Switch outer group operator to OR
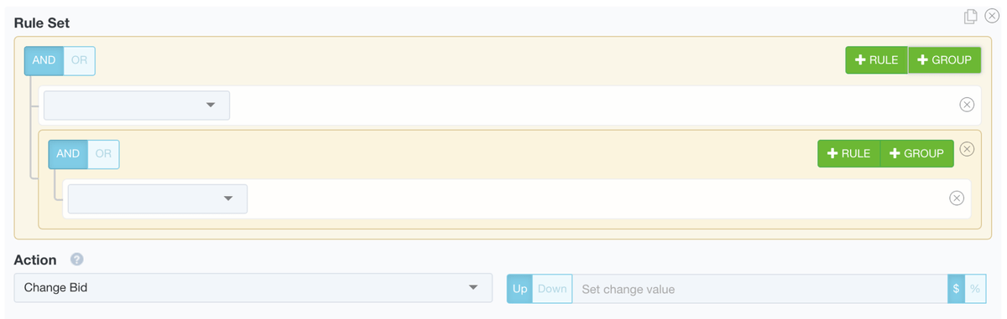Image resolution: width=1007 pixels, height=319 pixels. coord(79,60)
